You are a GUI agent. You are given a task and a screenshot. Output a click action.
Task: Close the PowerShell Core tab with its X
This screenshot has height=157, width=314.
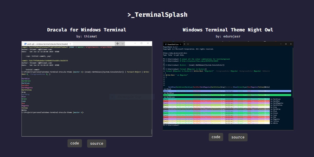(180, 44)
